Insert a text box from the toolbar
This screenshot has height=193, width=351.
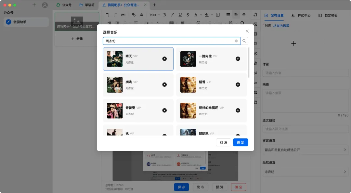(217, 15)
